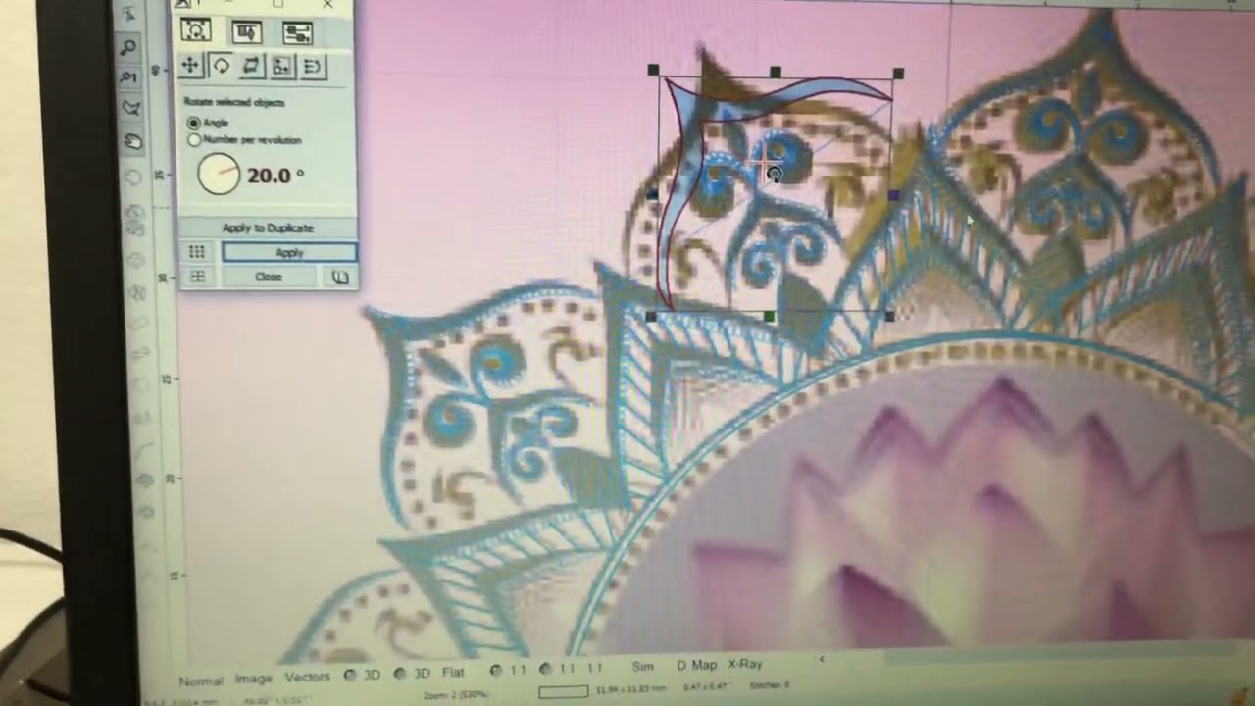Select the Move transform tool
This screenshot has height=706, width=1255.
(x=190, y=66)
